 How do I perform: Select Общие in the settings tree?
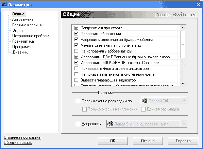tap(18, 14)
